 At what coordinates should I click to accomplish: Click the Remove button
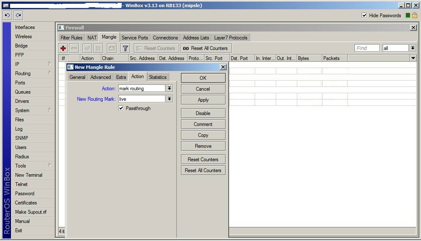pyautogui.click(x=203, y=146)
